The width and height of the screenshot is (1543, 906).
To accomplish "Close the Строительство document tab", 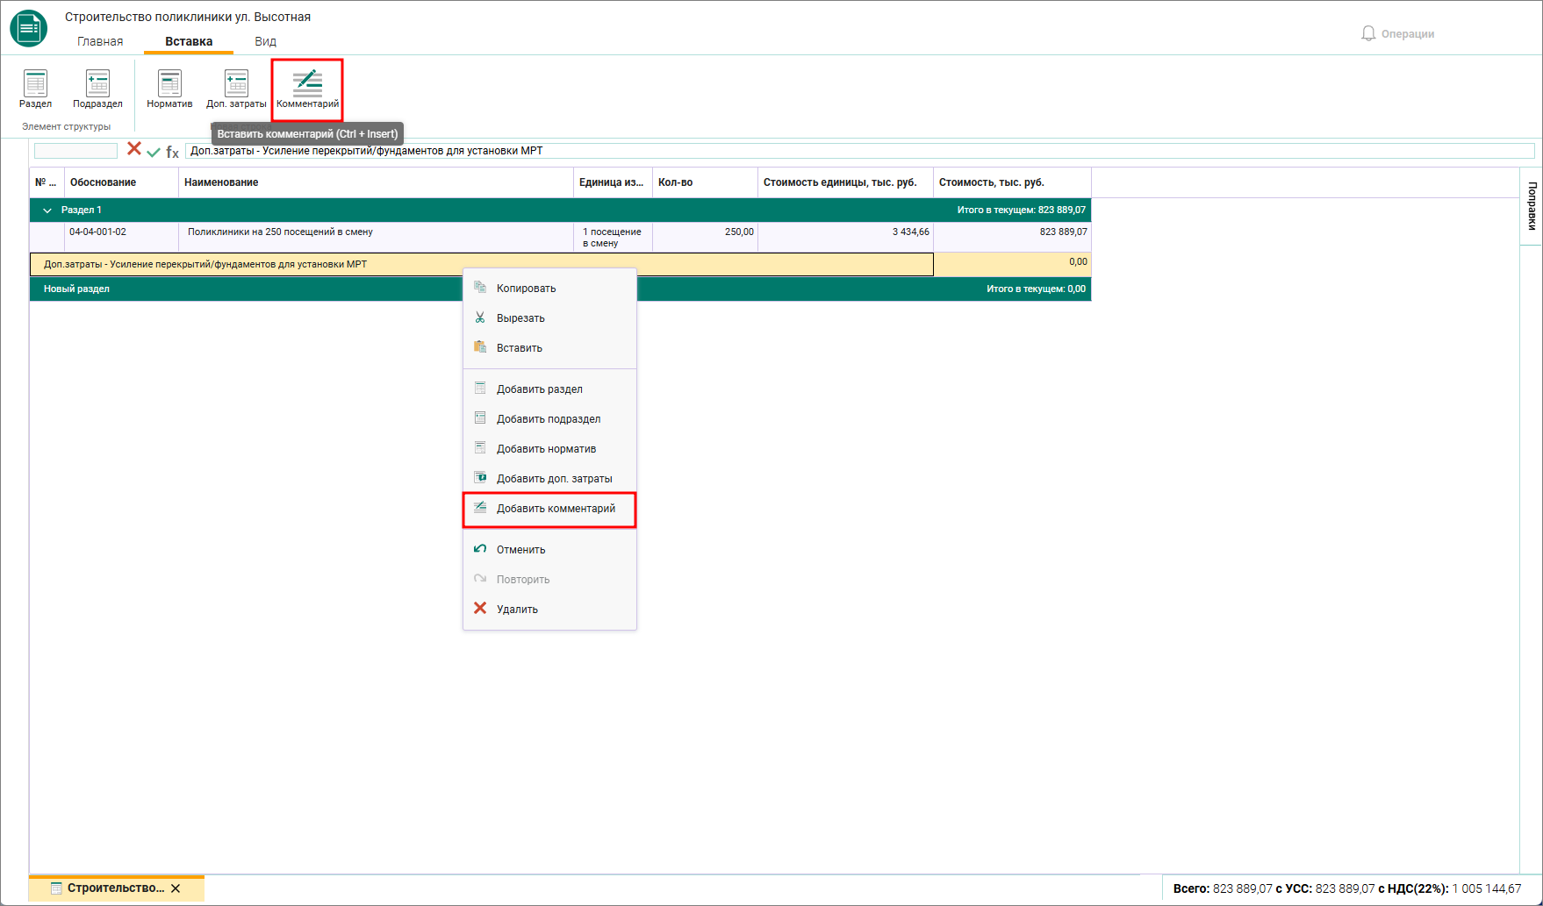I will point(176,888).
